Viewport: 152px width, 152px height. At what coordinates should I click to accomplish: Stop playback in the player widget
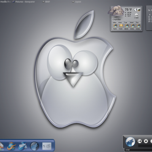tap(146, 141)
